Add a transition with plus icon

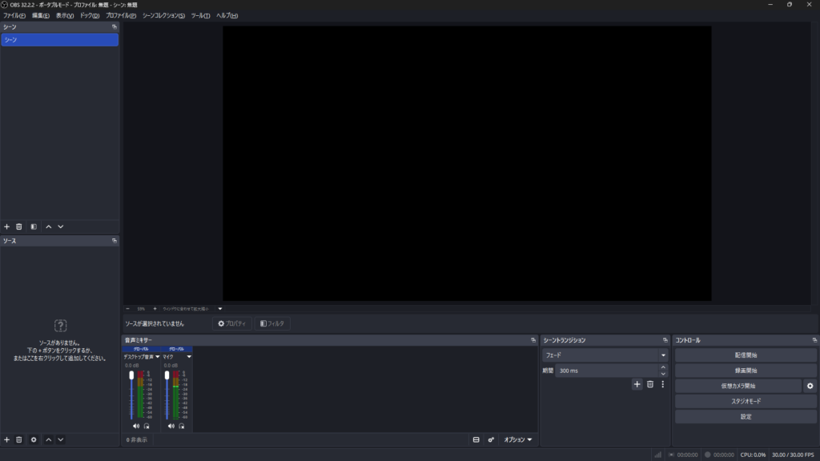point(637,384)
